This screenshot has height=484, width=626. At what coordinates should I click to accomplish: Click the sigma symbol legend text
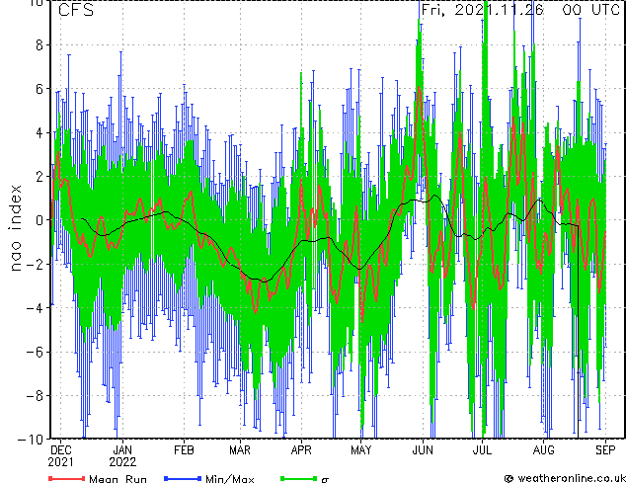click(325, 480)
